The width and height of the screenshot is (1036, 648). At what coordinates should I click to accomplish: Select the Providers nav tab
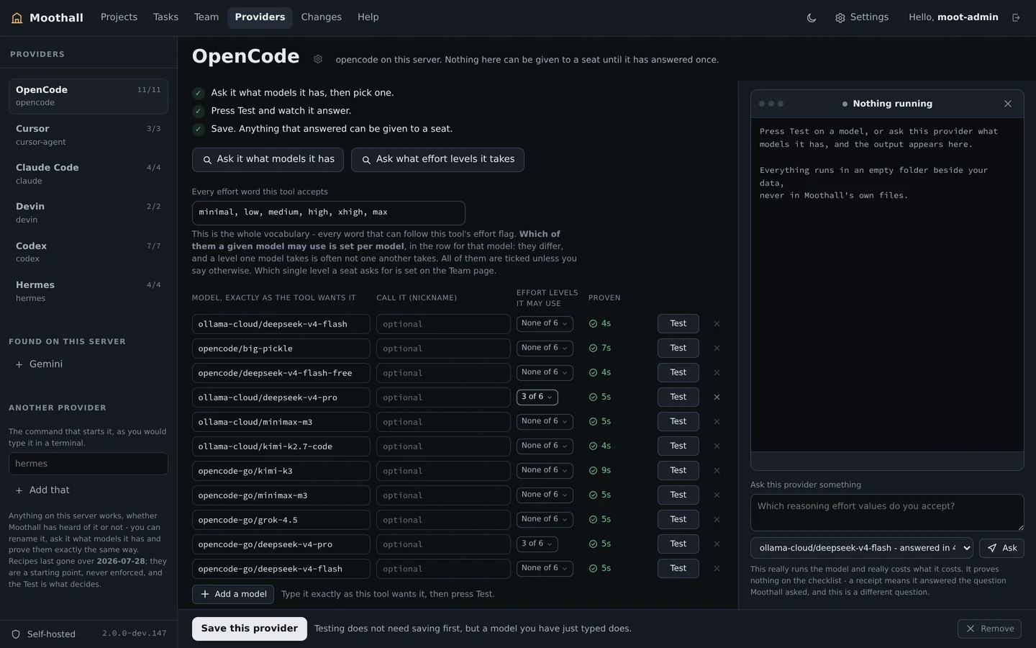pyautogui.click(x=260, y=17)
